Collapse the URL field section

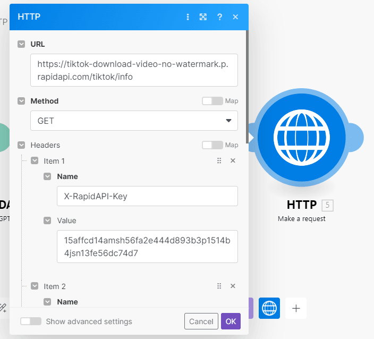click(22, 44)
